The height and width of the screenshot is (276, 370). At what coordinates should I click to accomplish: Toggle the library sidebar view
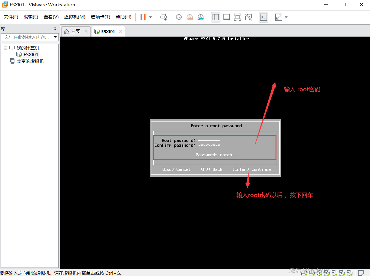pyautogui.click(x=216, y=17)
